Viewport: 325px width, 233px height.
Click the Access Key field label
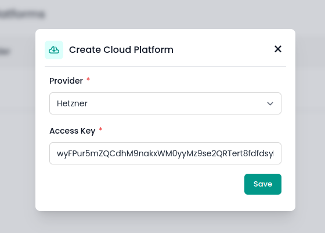73,131
